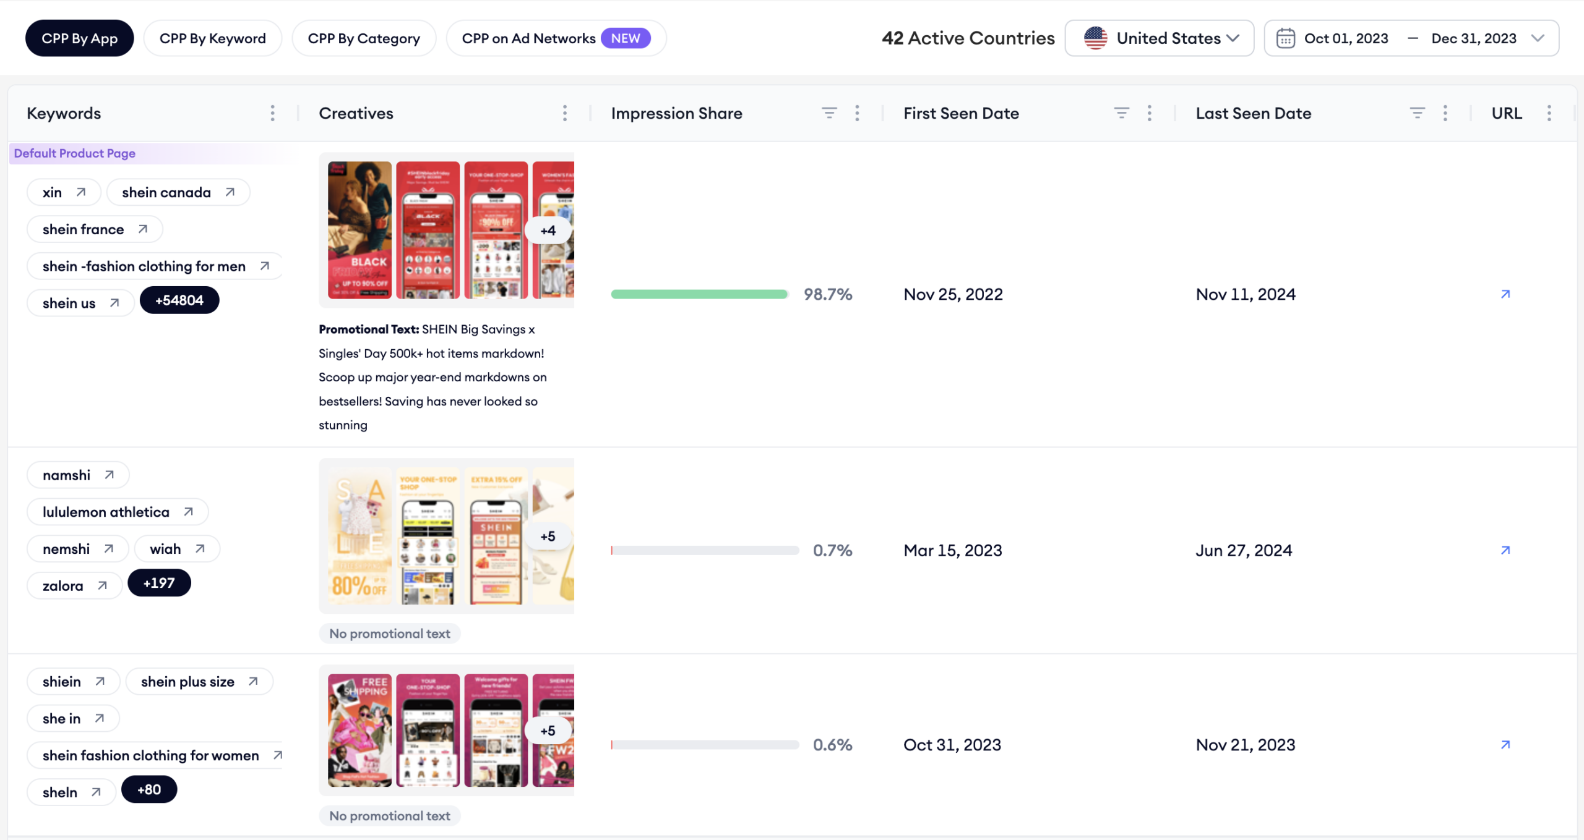The image size is (1584, 840).
Task: Click the 98.7% impression share bar
Action: click(x=699, y=294)
